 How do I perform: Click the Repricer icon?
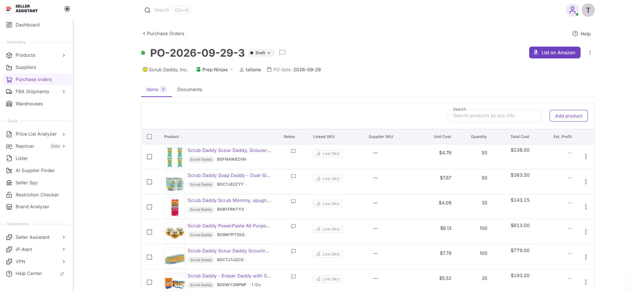click(x=9, y=146)
